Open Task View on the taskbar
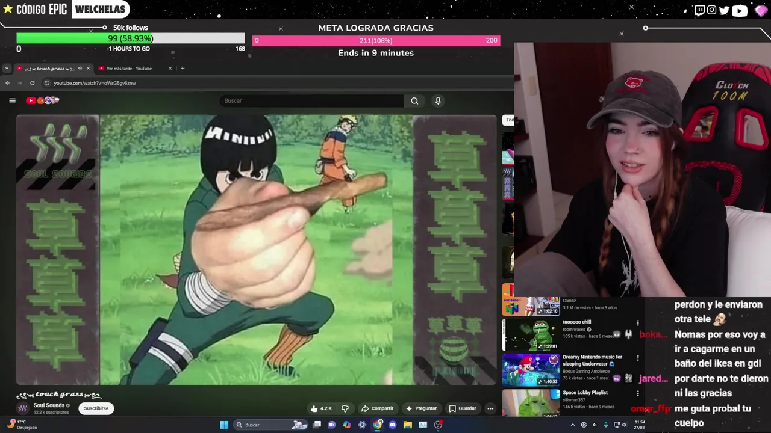The width and height of the screenshot is (771, 433). pyautogui.click(x=317, y=425)
